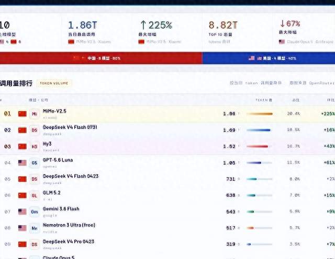Click the Nv badge next to Nemotron 3 Ultra
This screenshot has height=259, width=335.
(x=34, y=228)
